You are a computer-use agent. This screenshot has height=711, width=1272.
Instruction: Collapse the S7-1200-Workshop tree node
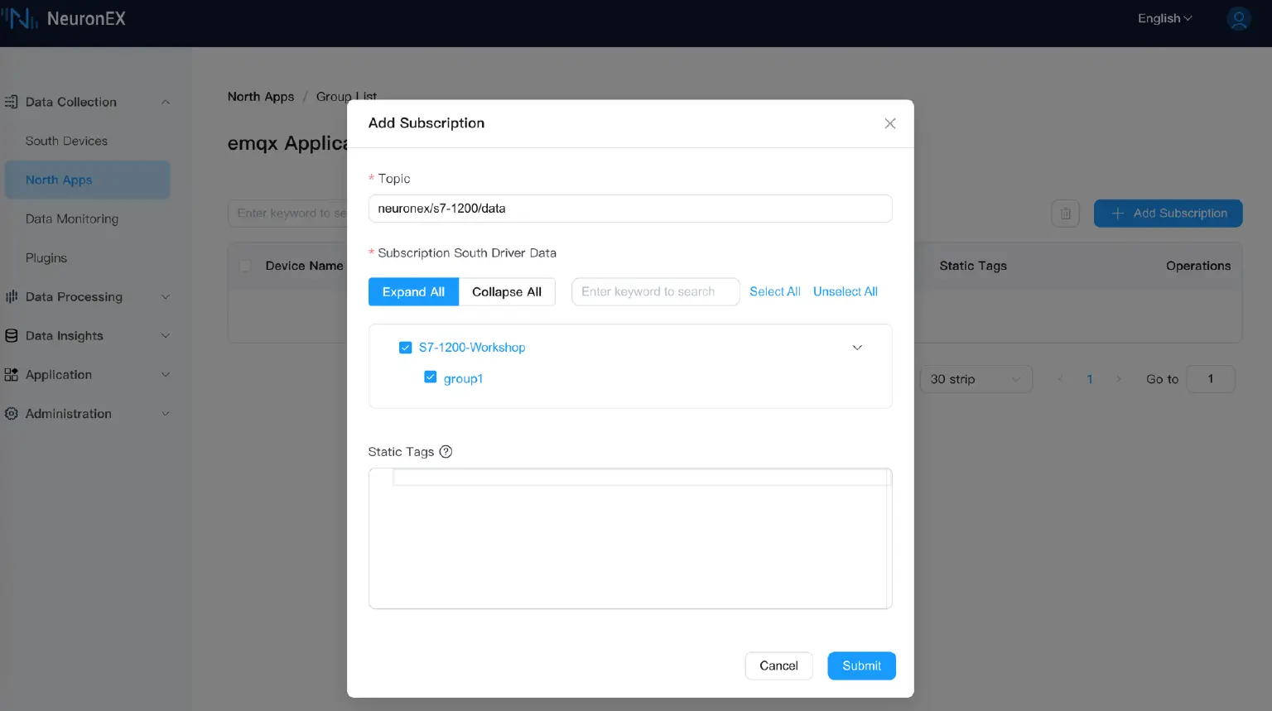pos(857,348)
